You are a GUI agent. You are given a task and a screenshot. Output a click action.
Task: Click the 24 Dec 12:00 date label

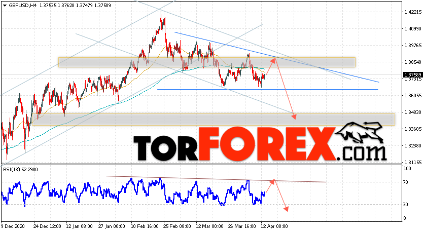(x=47, y=226)
